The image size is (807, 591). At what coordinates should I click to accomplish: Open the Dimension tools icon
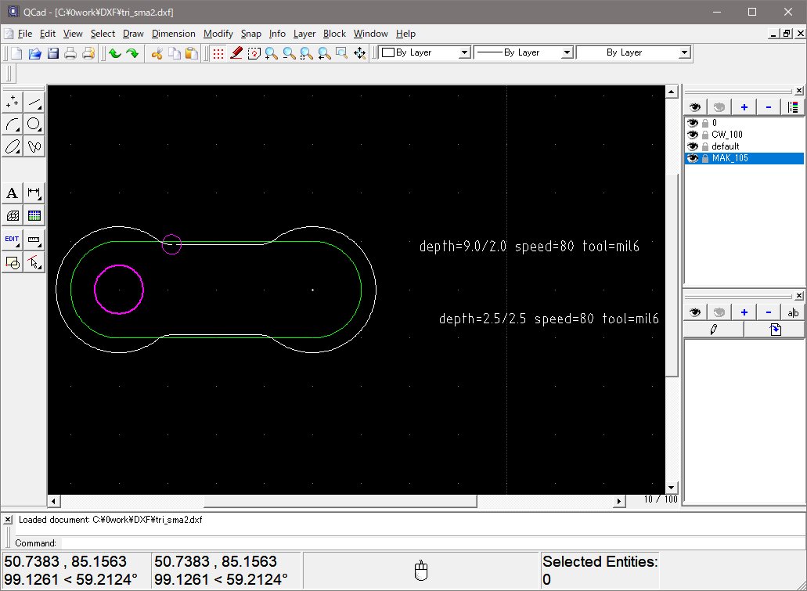coord(34,193)
